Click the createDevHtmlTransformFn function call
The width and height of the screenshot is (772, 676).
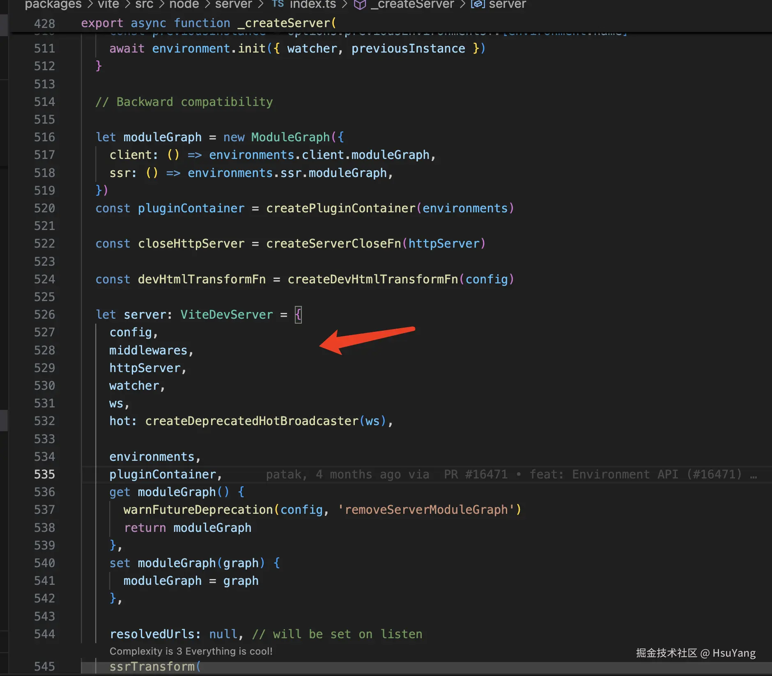pyautogui.click(x=373, y=279)
